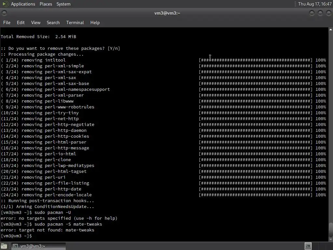Click the progress bar for perl-http-date
Viewport: 333px width, 250px height.
coord(256,189)
